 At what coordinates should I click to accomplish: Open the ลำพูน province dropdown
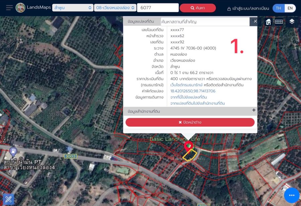tap(72, 8)
